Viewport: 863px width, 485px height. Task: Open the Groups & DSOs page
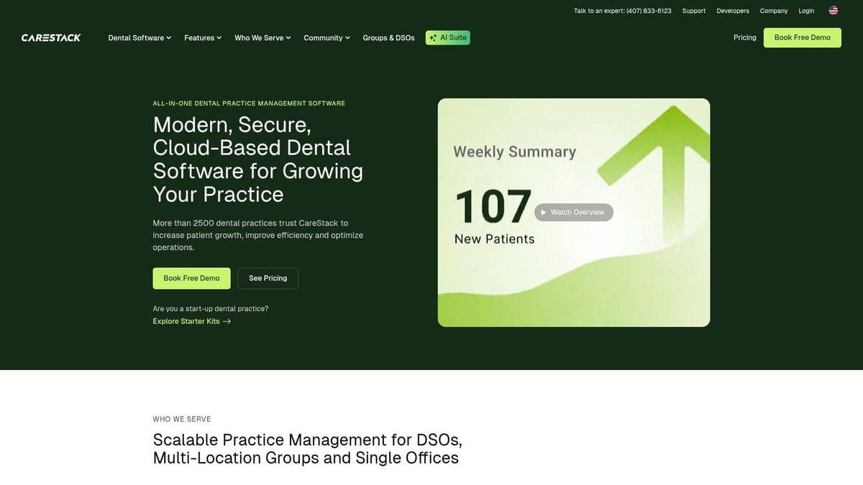(388, 37)
